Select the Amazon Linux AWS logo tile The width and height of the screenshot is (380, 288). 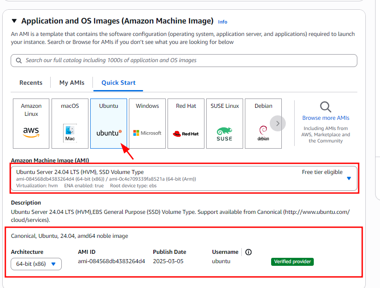pyautogui.click(x=31, y=123)
